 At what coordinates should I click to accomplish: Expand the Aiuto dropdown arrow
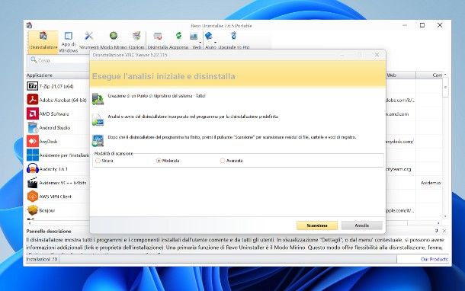pyautogui.click(x=215, y=43)
